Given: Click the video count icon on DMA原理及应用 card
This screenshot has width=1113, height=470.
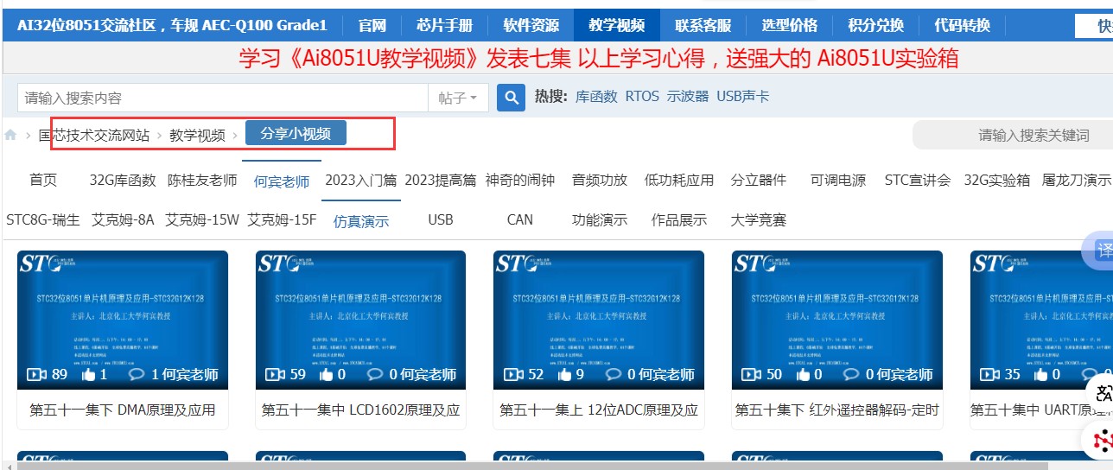Looking at the screenshot, I should pyautogui.click(x=36, y=374).
